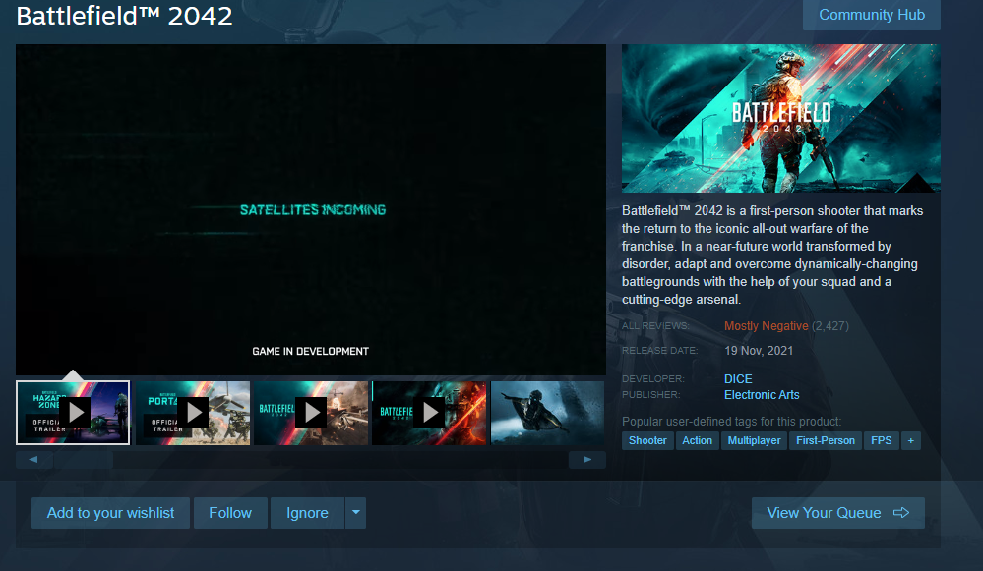Play the Hazard Zone official trailer thumbnail

pos(73,413)
